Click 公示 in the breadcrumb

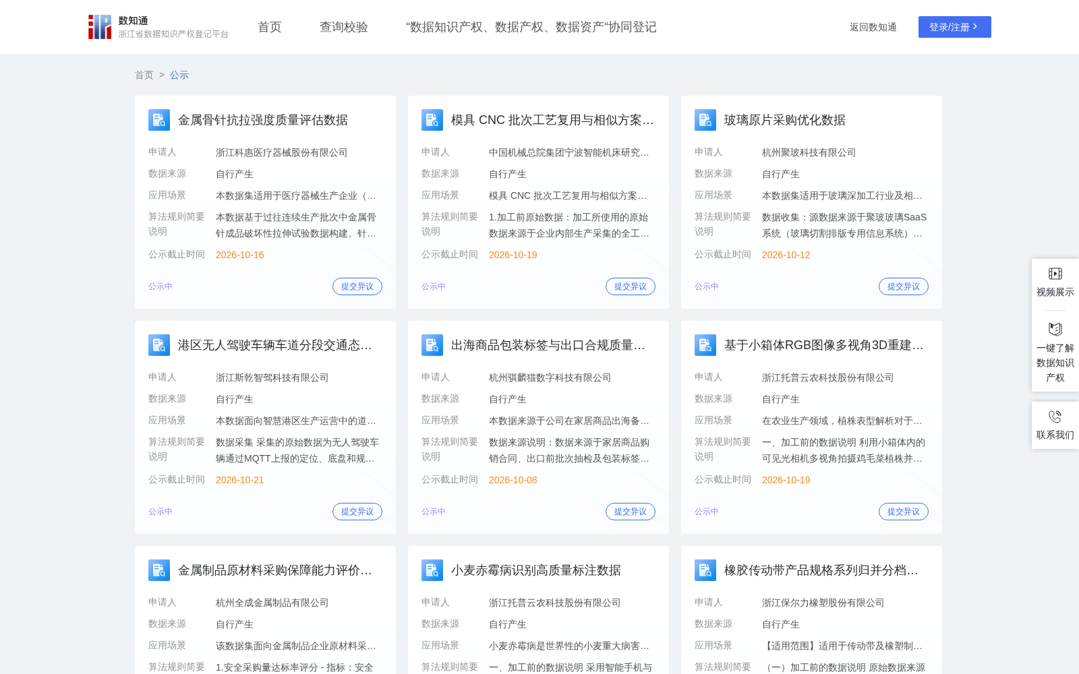click(x=179, y=75)
